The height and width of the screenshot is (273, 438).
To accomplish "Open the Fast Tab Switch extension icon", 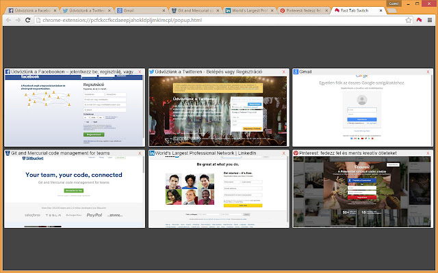I will coord(419,20).
